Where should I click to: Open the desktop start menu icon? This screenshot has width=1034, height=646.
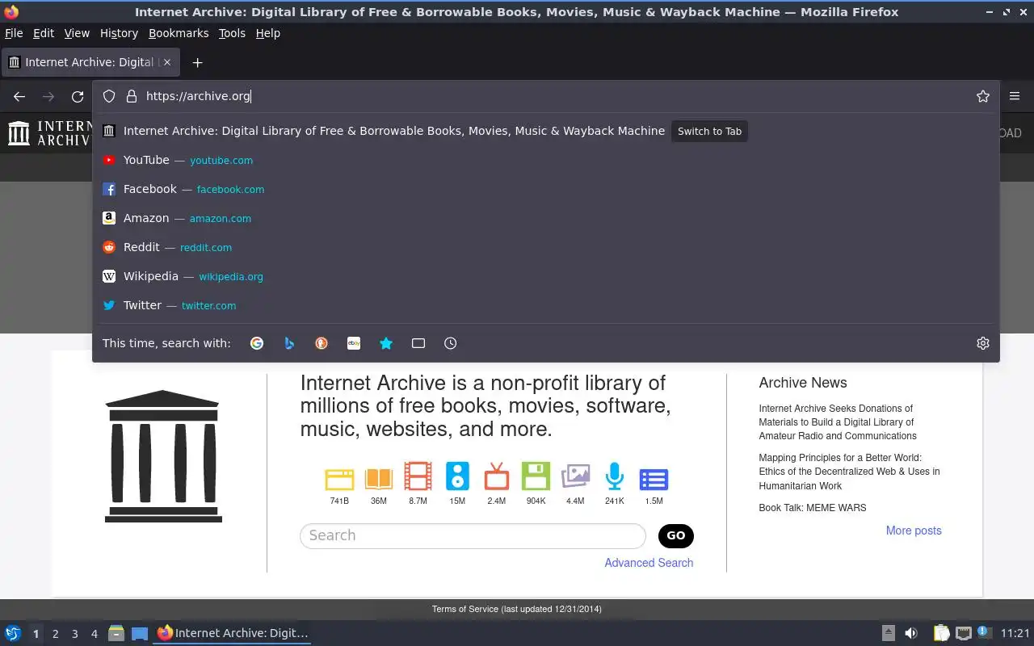tap(12, 633)
